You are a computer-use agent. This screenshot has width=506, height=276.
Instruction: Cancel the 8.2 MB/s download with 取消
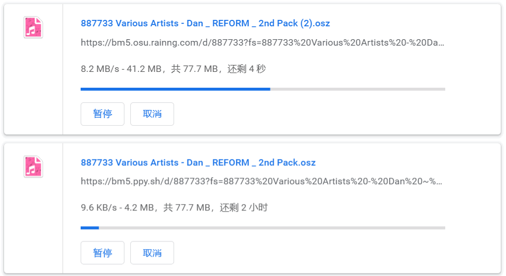pos(152,114)
